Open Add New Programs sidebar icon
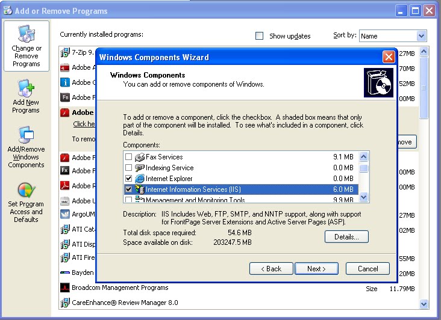The height and width of the screenshot is (320, 441). point(26,88)
